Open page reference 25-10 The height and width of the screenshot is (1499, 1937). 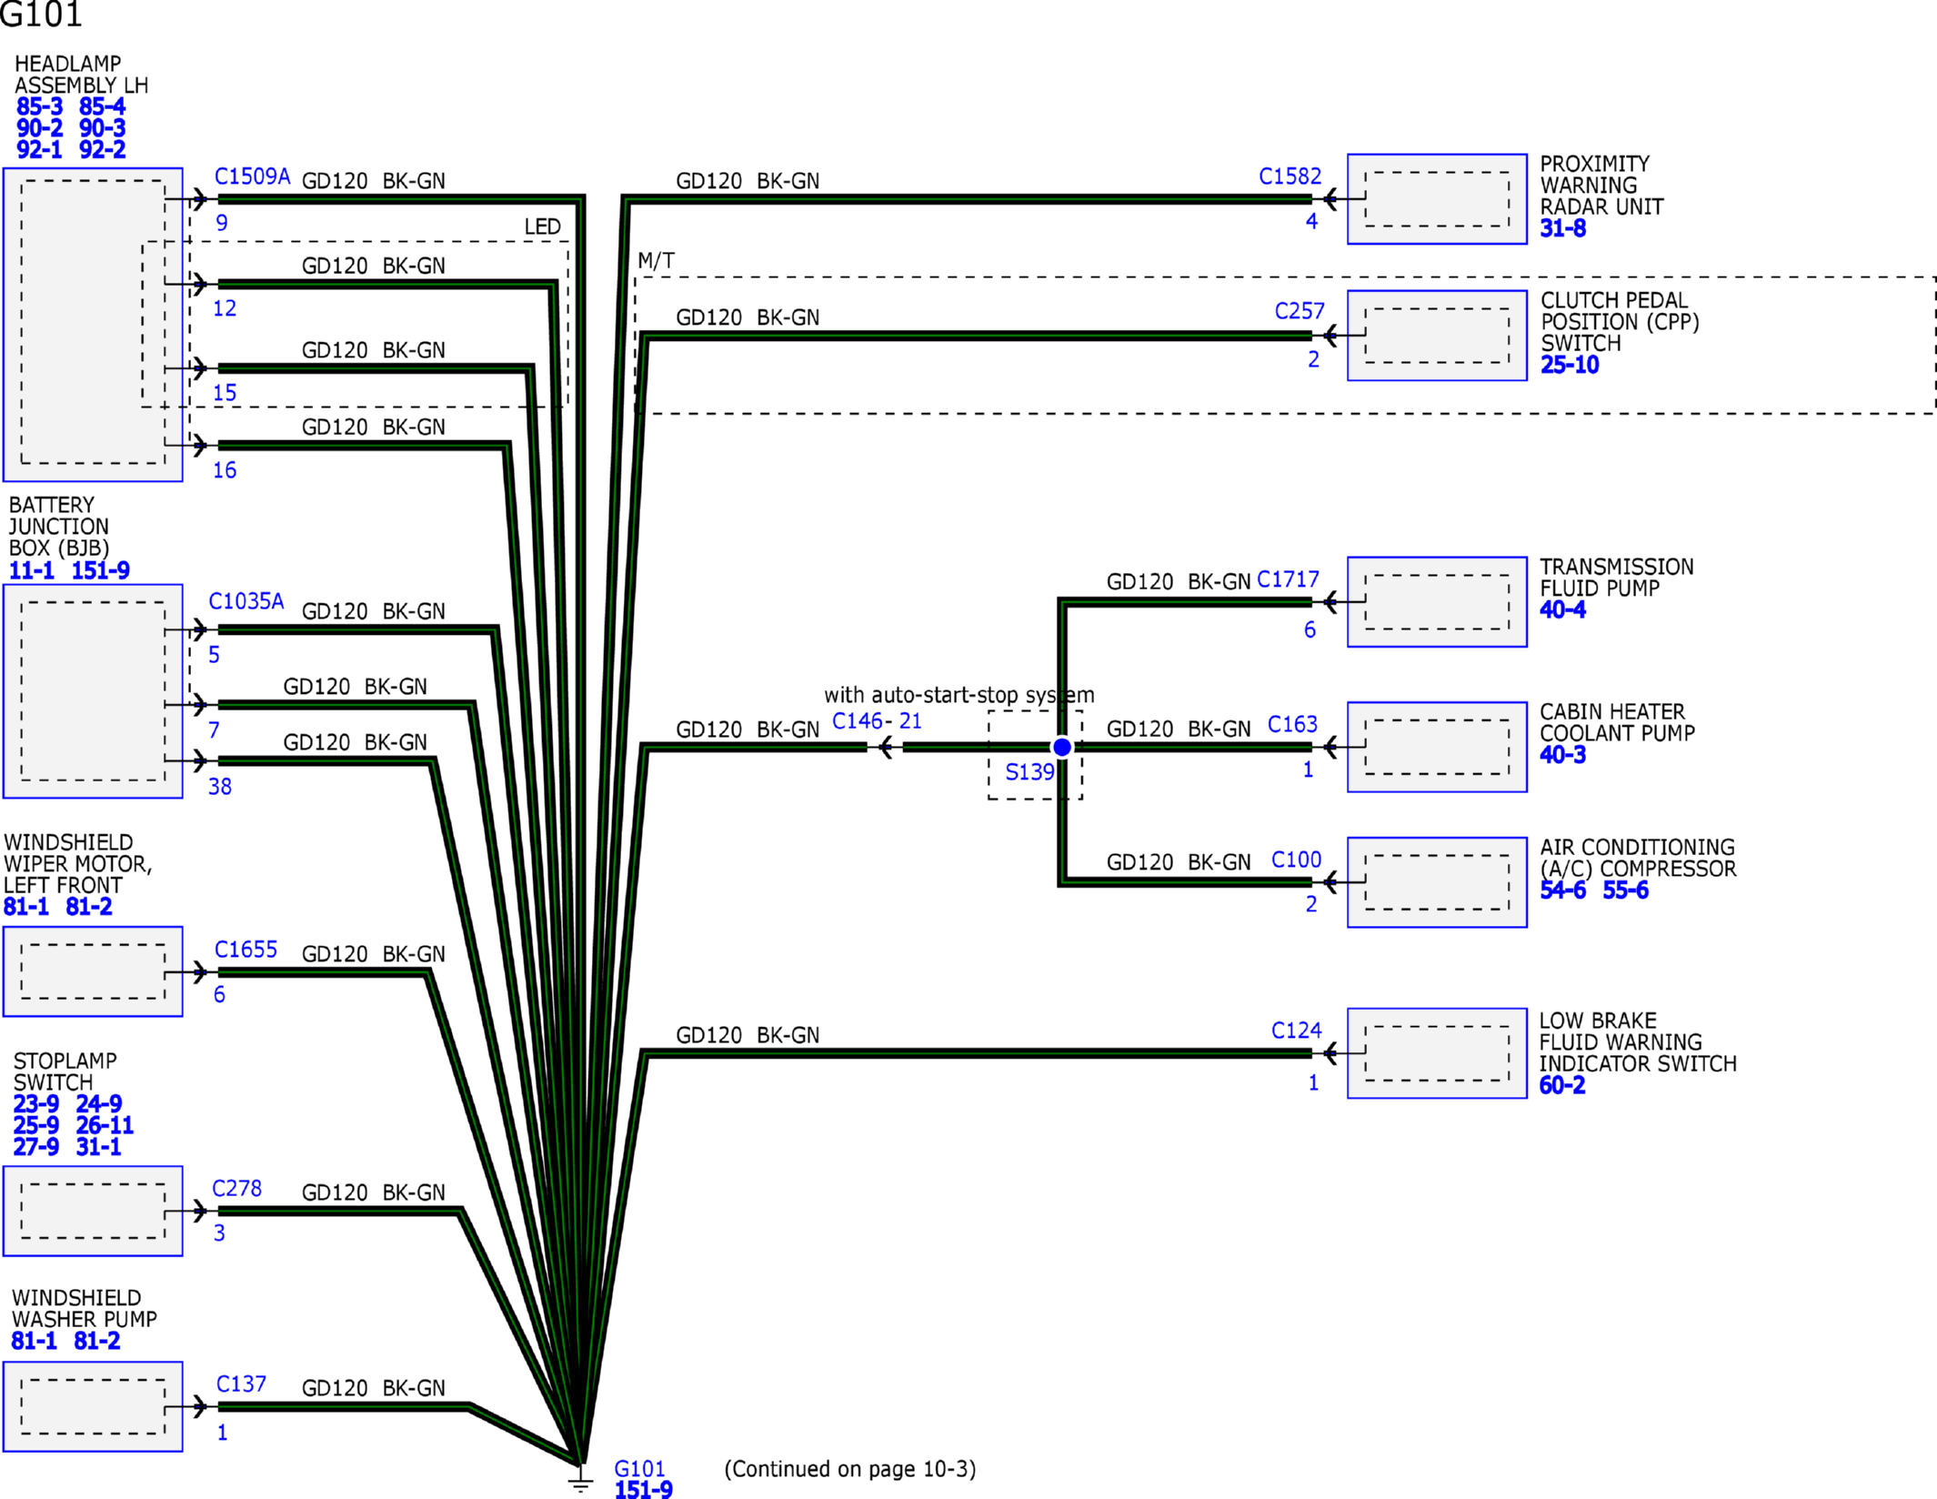pyautogui.click(x=1570, y=365)
